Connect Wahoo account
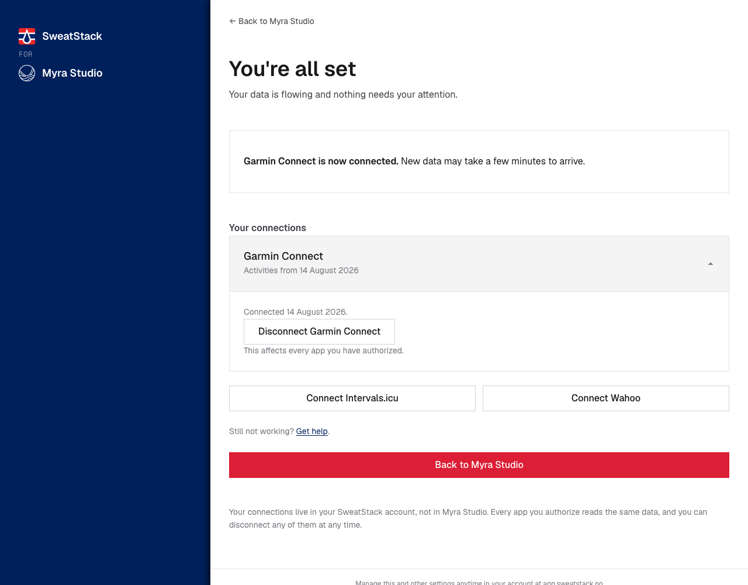Image resolution: width=748 pixels, height=585 pixels. click(606, 398)
